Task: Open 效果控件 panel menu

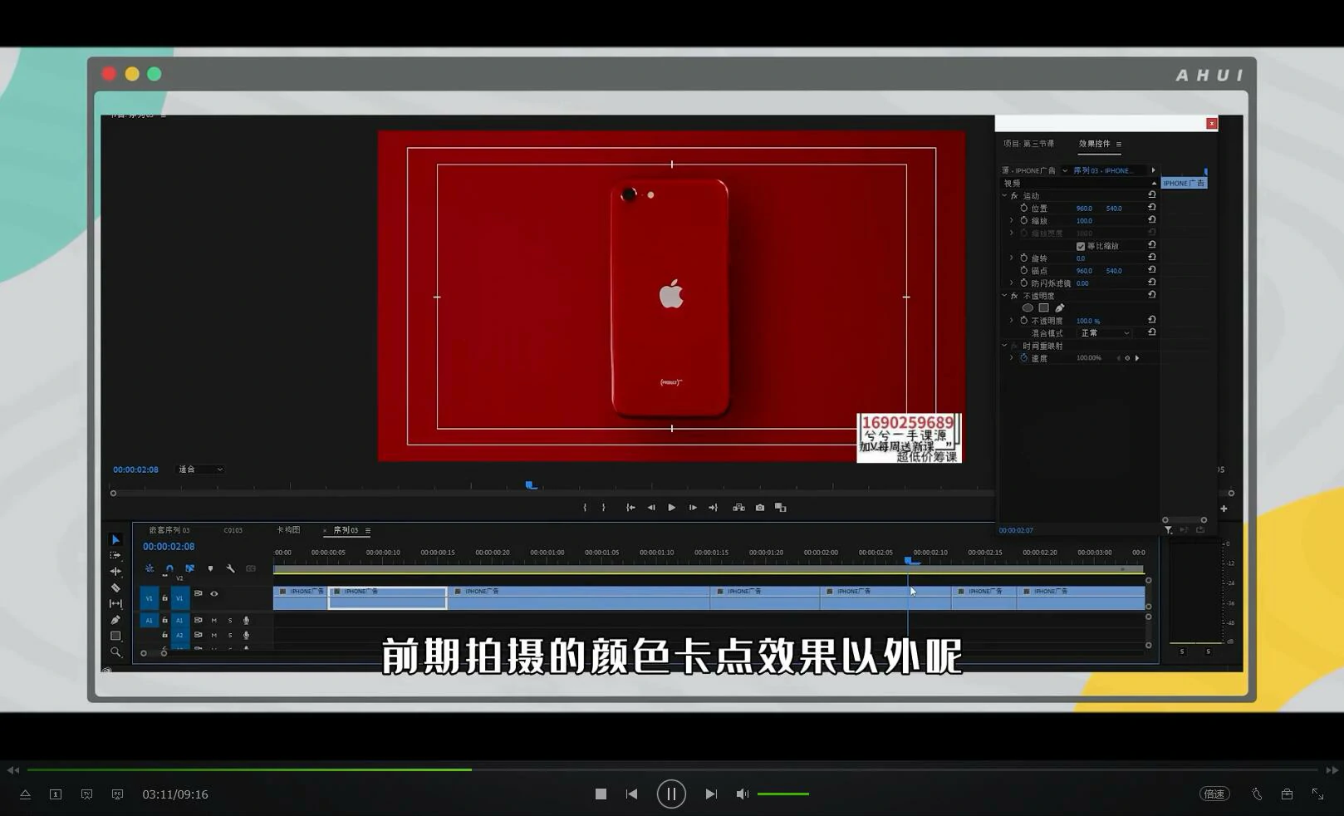Action: [1119, 145]
